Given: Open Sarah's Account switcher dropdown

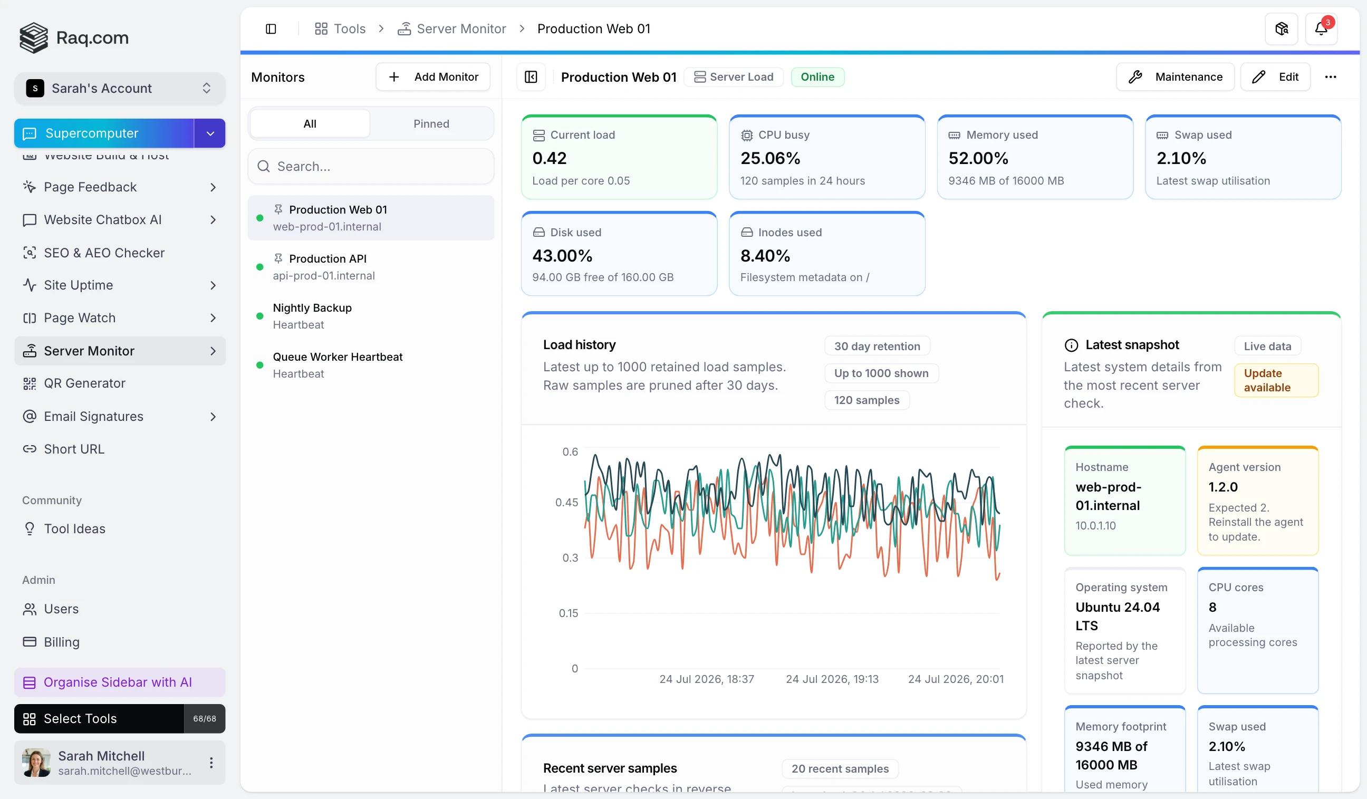Looking at the screenshot, I should tap(119, 89).
